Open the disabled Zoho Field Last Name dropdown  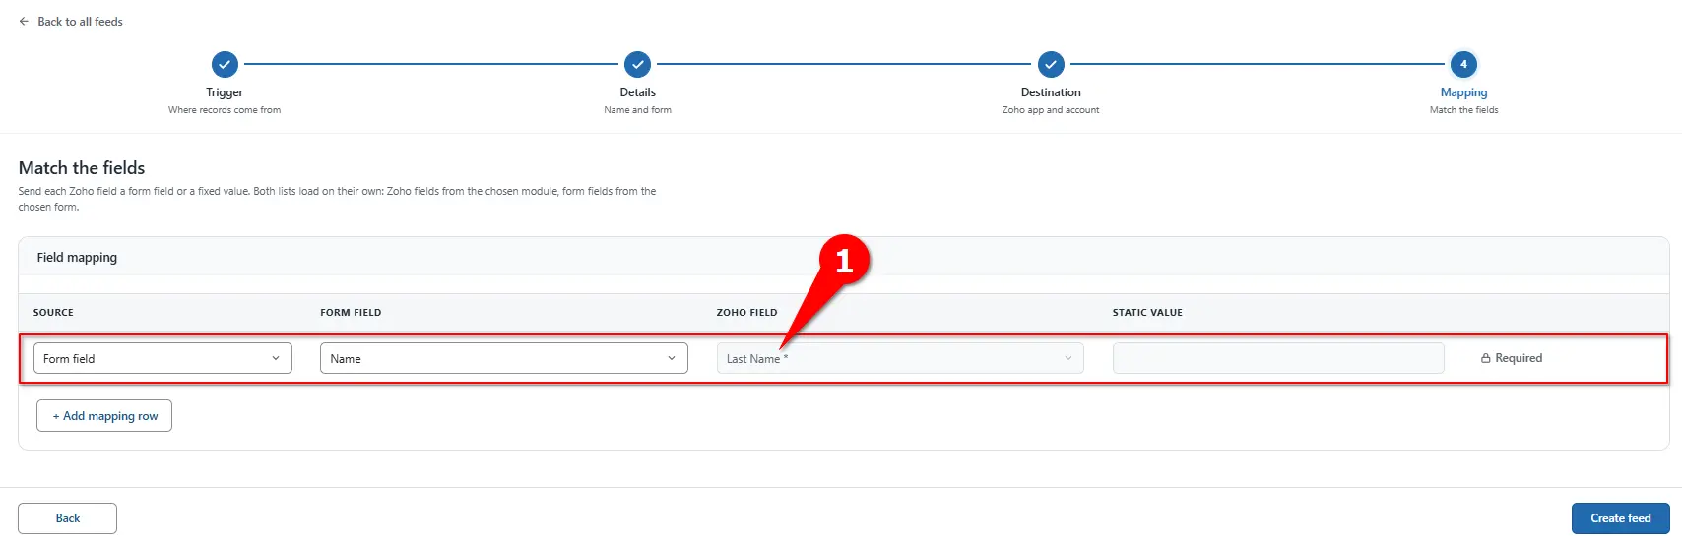coord(900,358)
